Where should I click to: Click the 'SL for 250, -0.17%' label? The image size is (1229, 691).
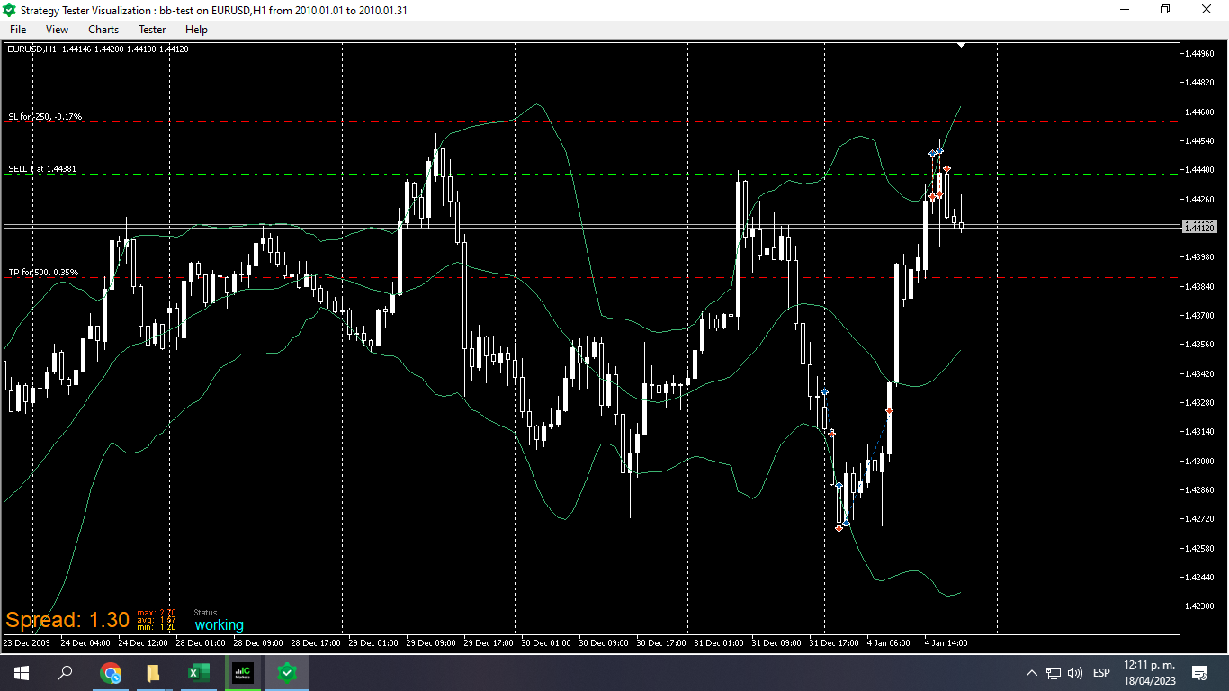[x=45, y=117]
